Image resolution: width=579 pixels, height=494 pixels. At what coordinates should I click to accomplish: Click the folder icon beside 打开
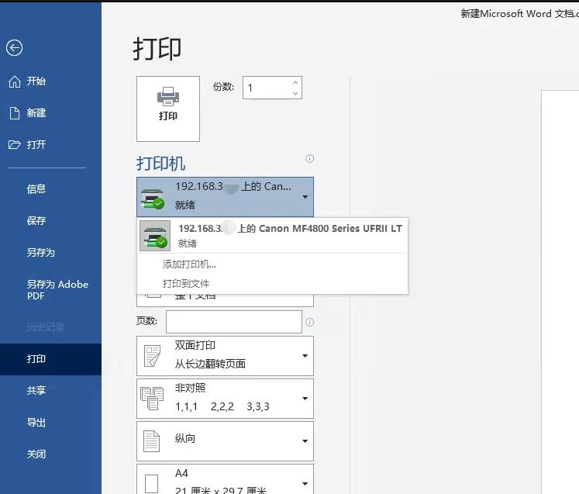15,144
